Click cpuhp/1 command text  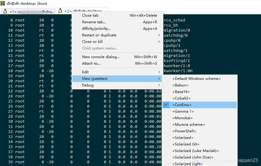pyautogui.click(x=172, y=46)
